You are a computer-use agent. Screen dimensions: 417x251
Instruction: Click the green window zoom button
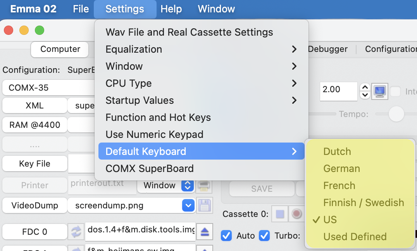(x=40, y=30)
